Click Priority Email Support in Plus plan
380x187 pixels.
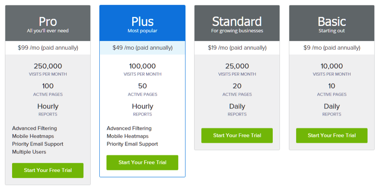(132, 144)
